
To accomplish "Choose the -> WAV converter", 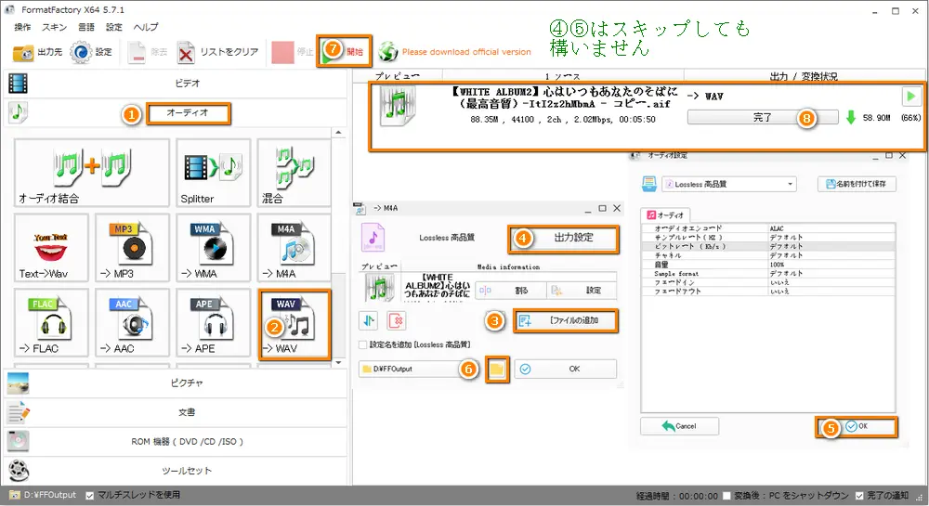I will click(294, 324).
